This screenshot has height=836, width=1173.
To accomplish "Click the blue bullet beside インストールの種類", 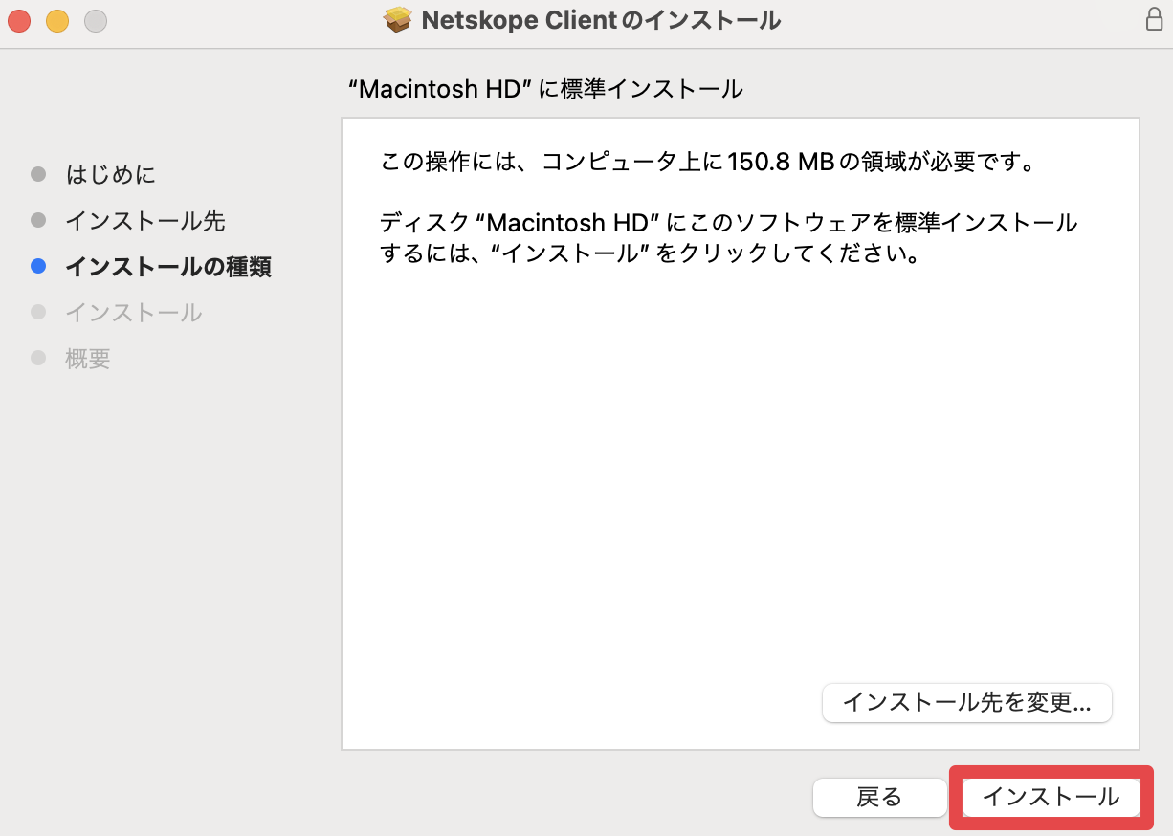I will tap(38, 267).
